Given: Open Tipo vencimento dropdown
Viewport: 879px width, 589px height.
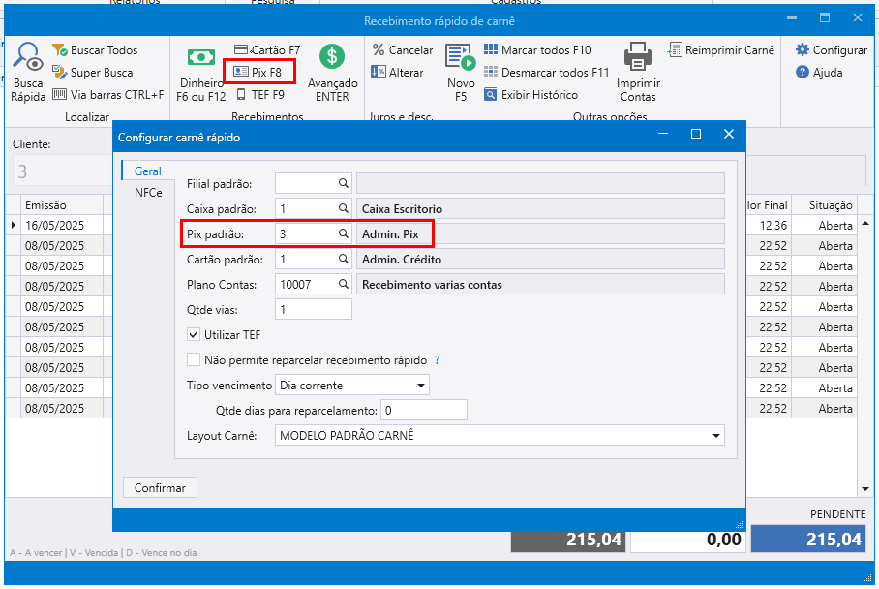Looking at the screenshot, I should coord(420,386).
